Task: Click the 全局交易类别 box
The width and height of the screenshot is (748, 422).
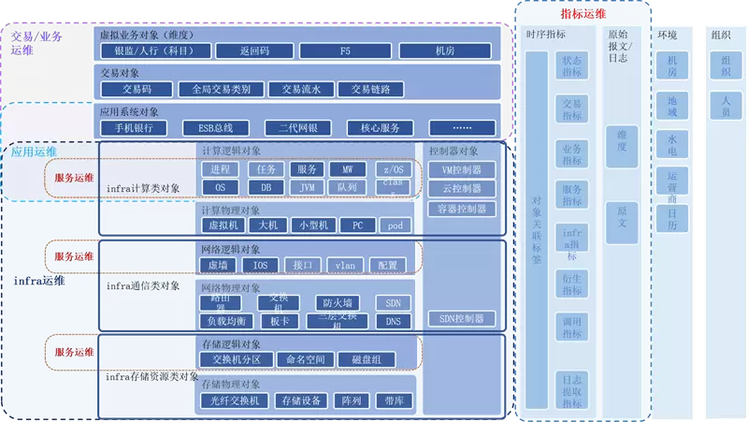Action: (221, 90)
